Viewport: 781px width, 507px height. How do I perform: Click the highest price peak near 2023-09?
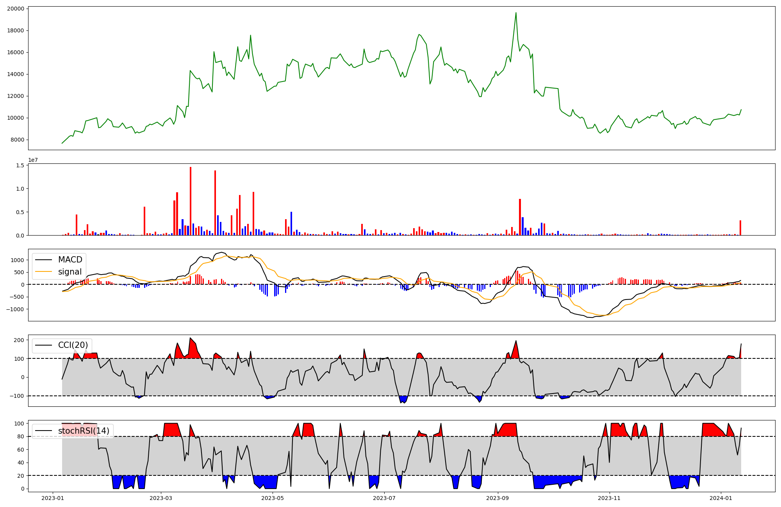pyautogui.click(x=516, y=13)
